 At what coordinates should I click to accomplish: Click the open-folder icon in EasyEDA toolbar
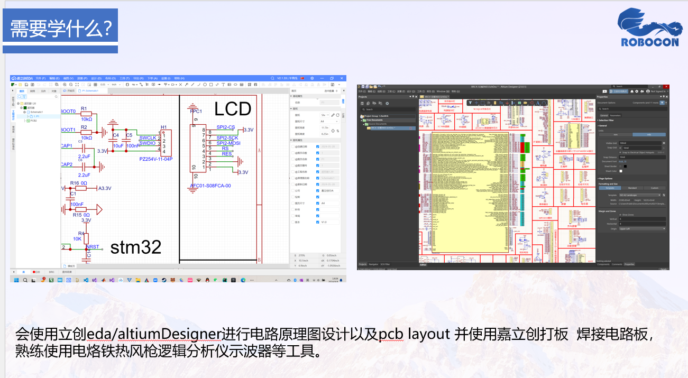[x=21, y=85]
